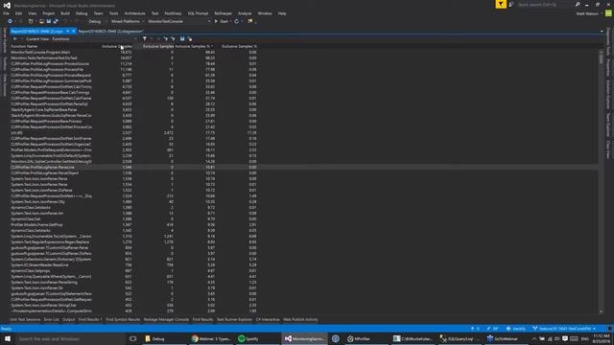Select the Regex.Replace function row

click(x=304, y=241)
